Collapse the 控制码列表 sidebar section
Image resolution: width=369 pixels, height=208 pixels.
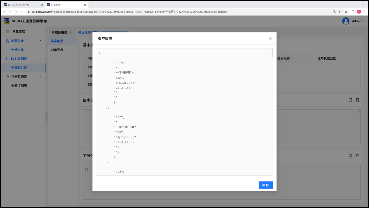(40, 77)
